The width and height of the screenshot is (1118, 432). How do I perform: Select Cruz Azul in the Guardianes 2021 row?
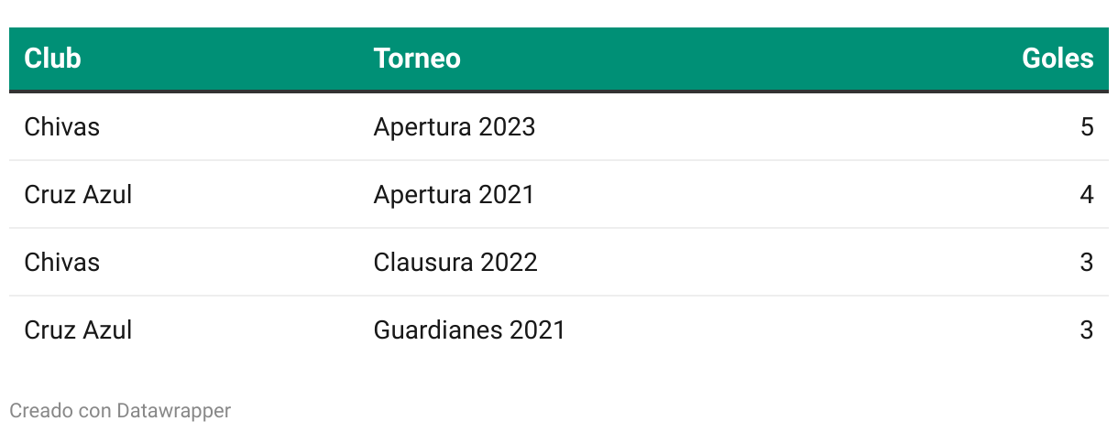tap(78, 329)
